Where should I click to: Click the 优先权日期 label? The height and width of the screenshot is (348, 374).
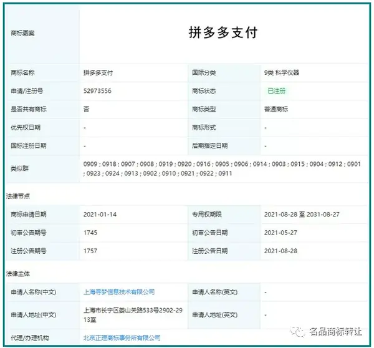26,127
